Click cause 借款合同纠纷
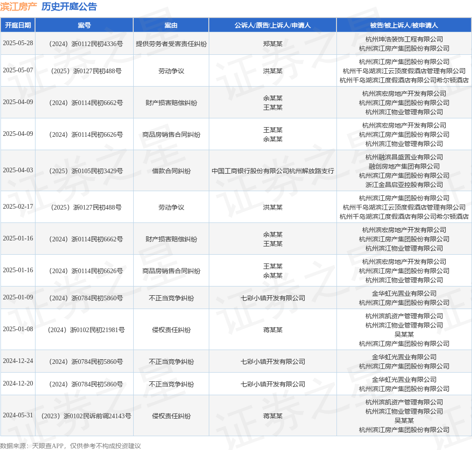 pyautogui.click(x=171, y=171)
